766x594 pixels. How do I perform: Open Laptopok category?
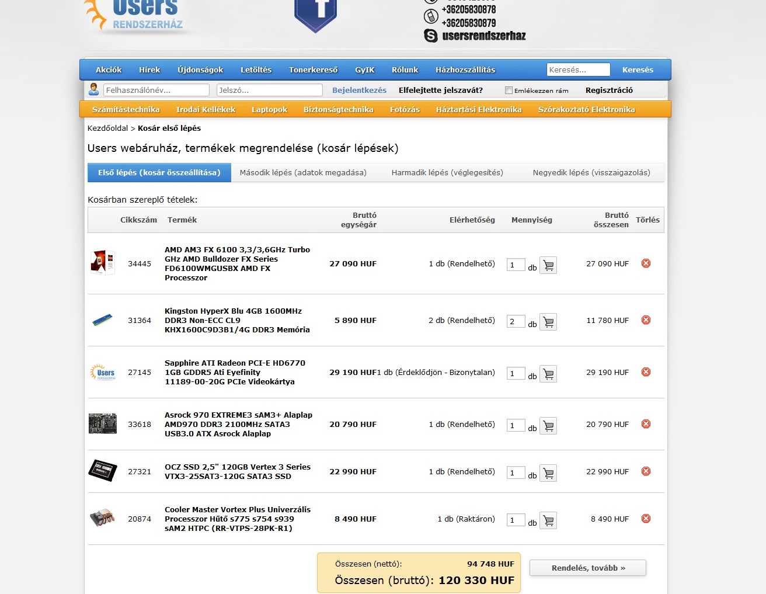click(x=270, y=109)
